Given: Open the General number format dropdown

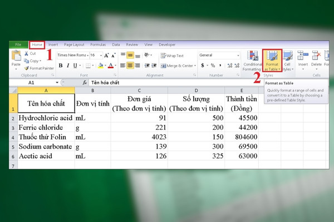Looking at the screenshot, I should coord(238,56).
